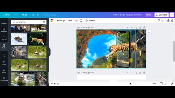Image resolution: width=175 pixels, height=98 pixels.
Task: Duplicate Page 3
Action: (x=136, y=73)
